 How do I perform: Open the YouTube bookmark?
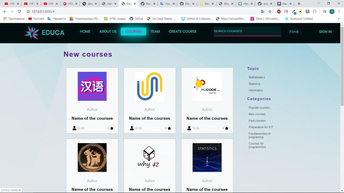[36, 19]
